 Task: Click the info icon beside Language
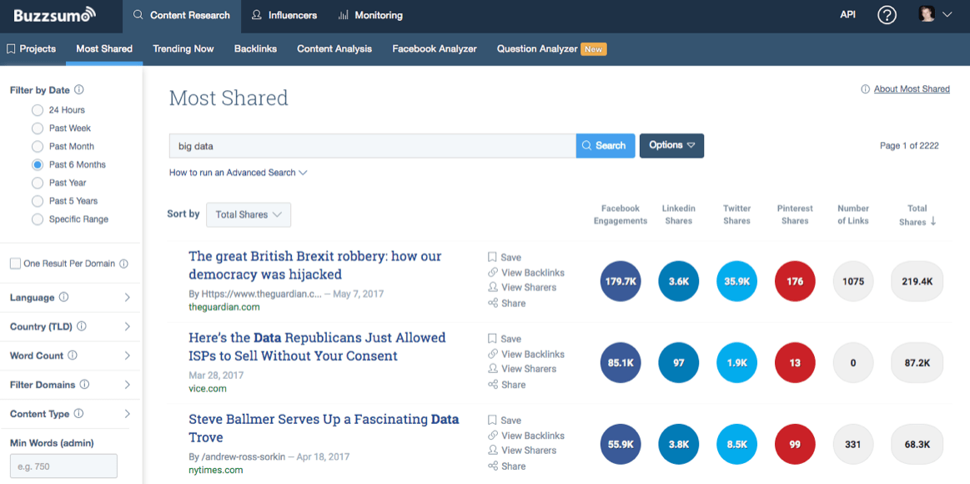pyautogui.click(x=63, y=297)
